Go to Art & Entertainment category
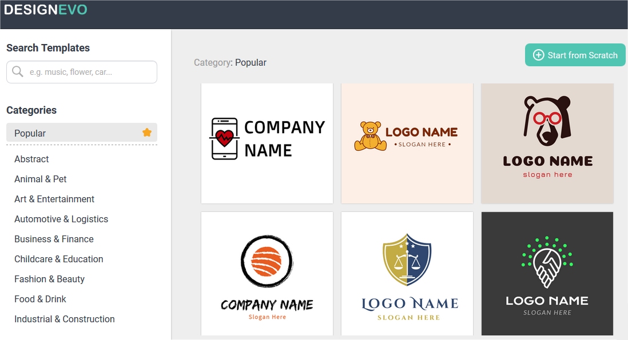 54,199
